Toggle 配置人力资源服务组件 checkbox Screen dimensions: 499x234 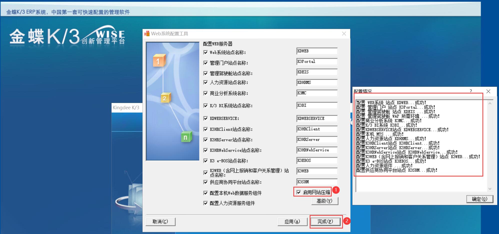pos(206,203)
